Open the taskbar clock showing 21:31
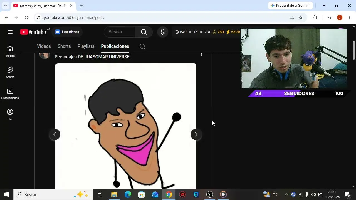 pos(332,194)
